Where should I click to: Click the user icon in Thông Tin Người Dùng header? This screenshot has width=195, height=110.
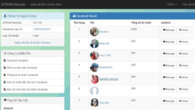coord(5,16)
